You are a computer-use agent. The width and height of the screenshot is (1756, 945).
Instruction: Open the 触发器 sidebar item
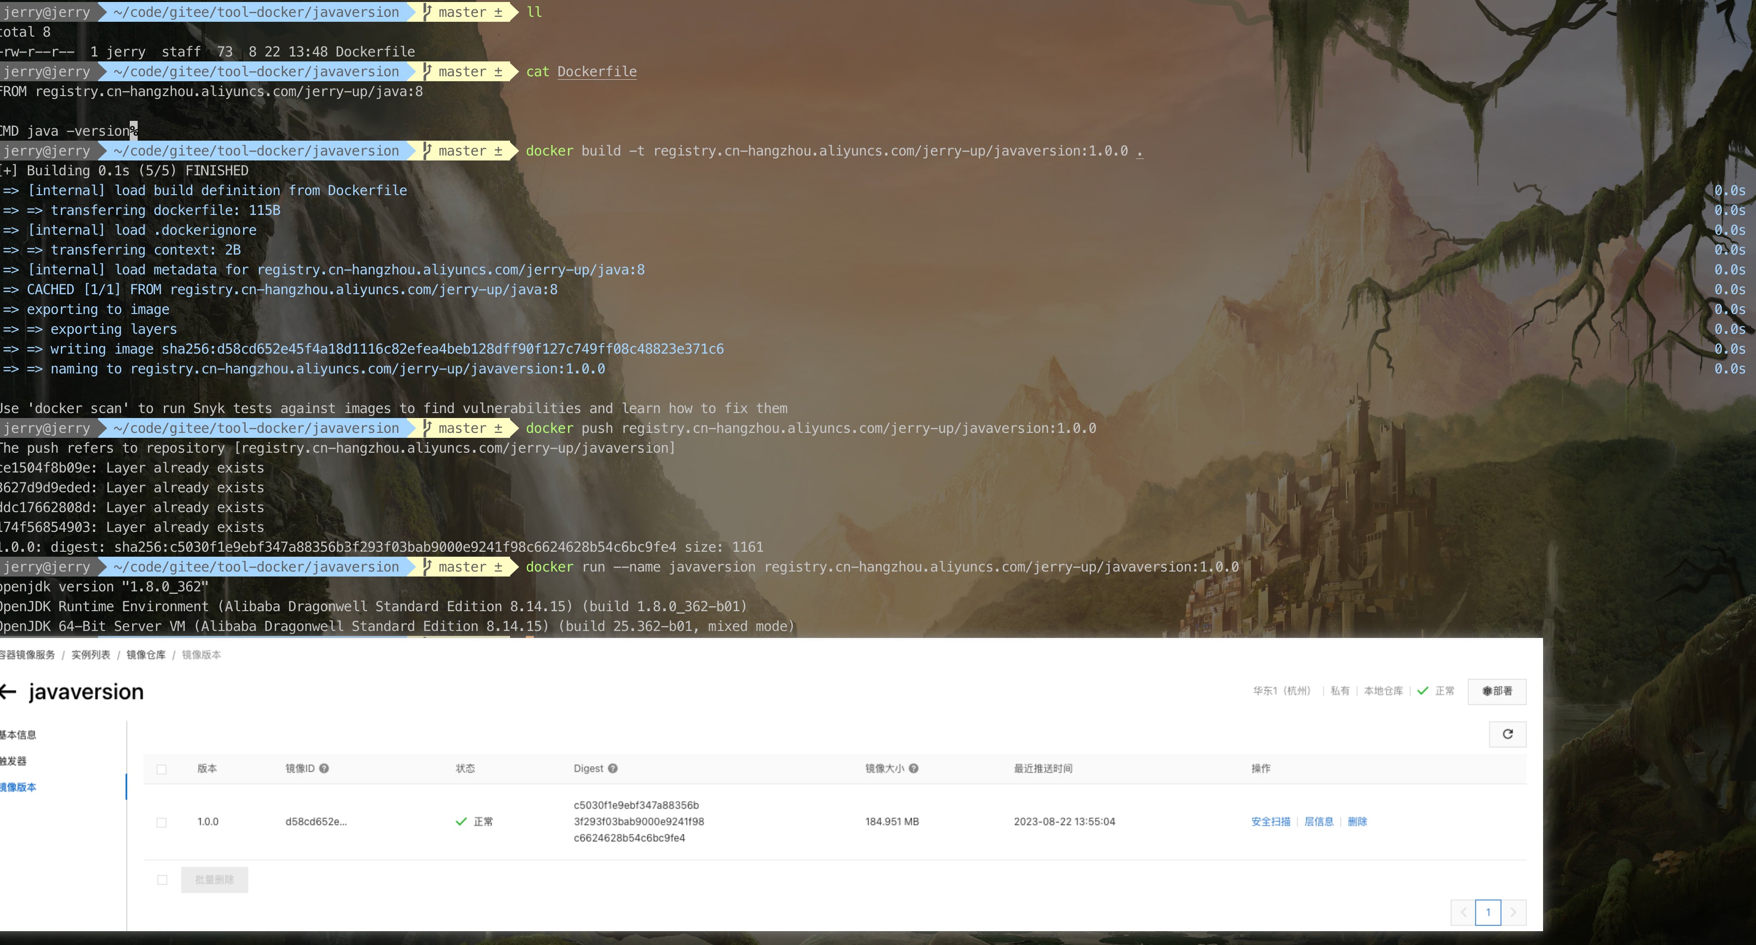pos(14,761)
